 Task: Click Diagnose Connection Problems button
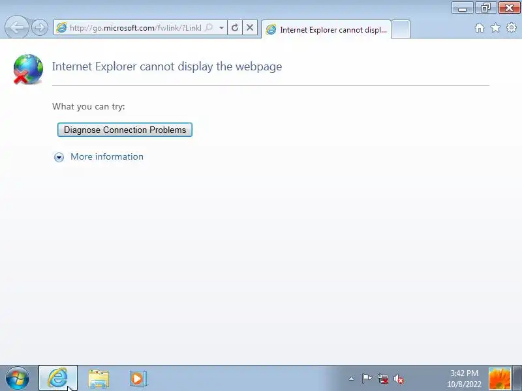coord(125,130)
